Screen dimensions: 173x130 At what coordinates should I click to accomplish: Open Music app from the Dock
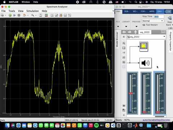point(91,126)
